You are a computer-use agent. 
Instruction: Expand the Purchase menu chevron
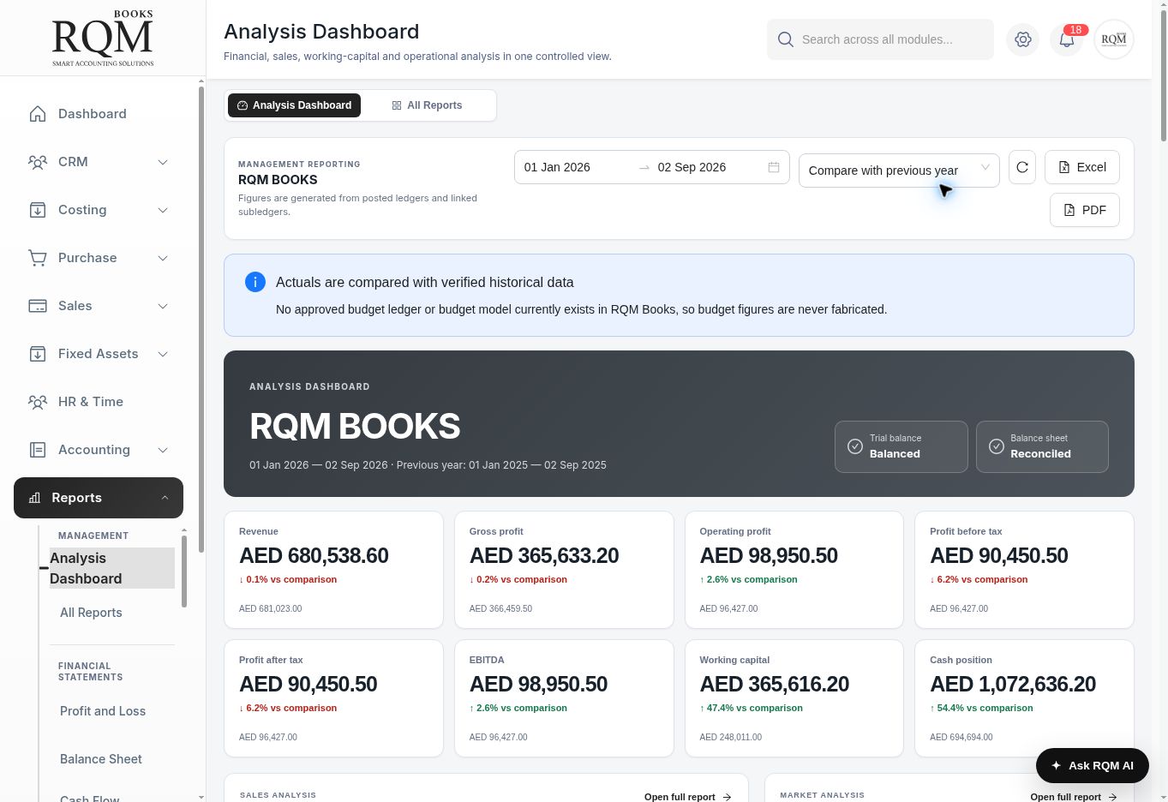(163, 258)
